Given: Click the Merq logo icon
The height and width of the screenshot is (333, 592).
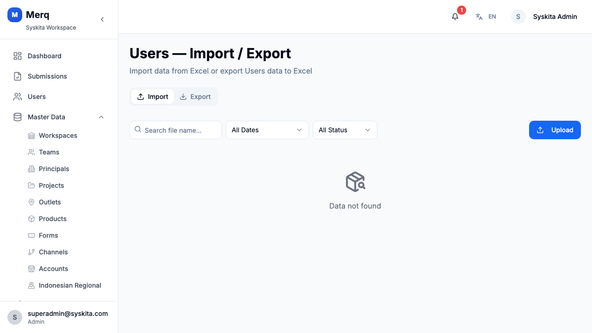Looking at the screenshot, I should click(15, 15).
